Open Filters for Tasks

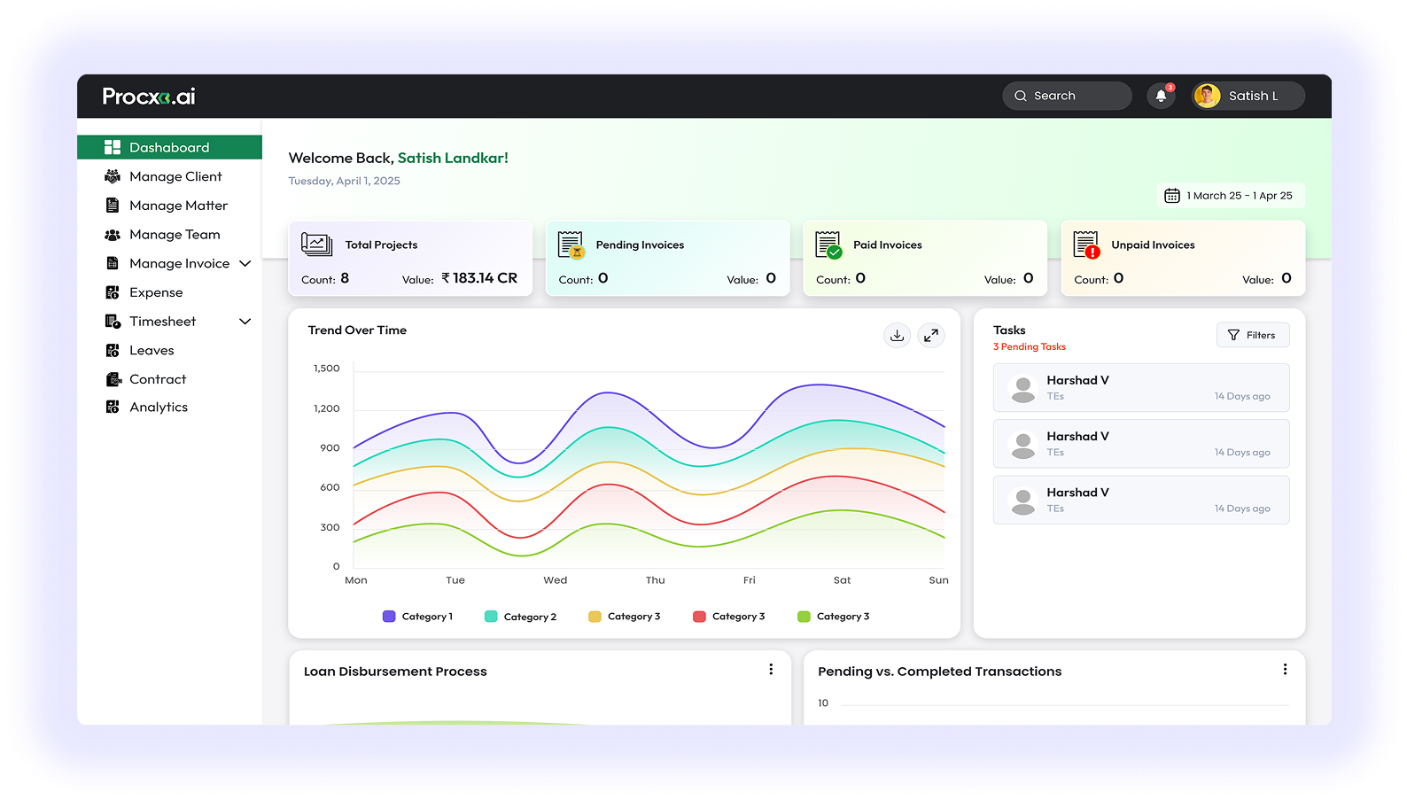(x=1253, y=335)
